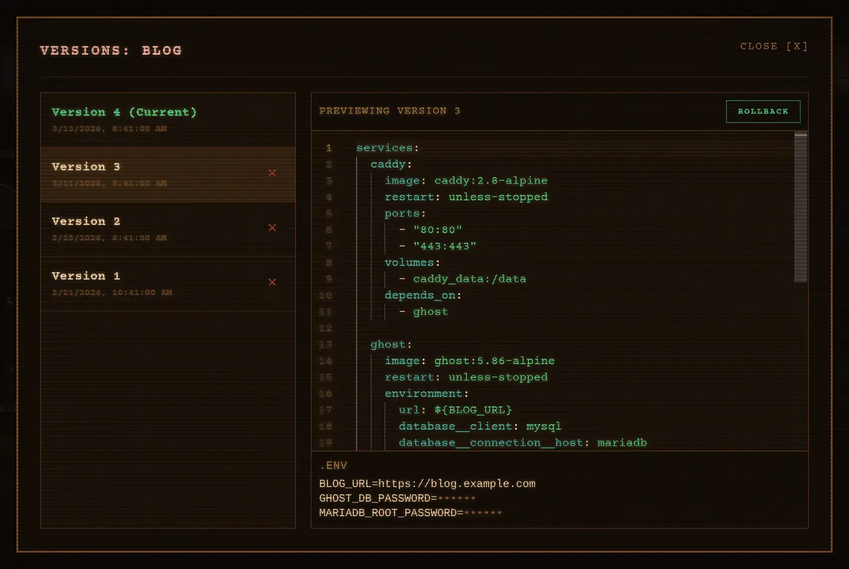Click the '2/25/2026, 6:41:00 AM' timestamp
The height and width of the screenshot is (569, 849).
tap(109, 238)
